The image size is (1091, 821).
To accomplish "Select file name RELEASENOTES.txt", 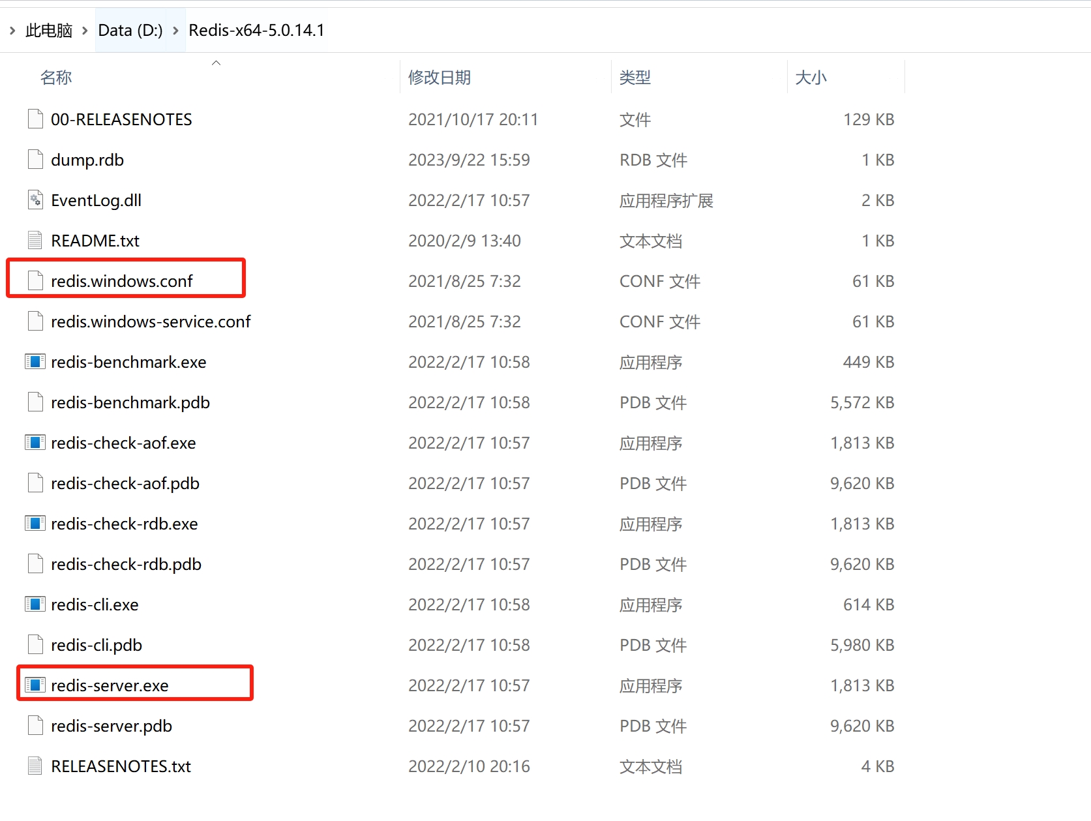I will 121,766.
